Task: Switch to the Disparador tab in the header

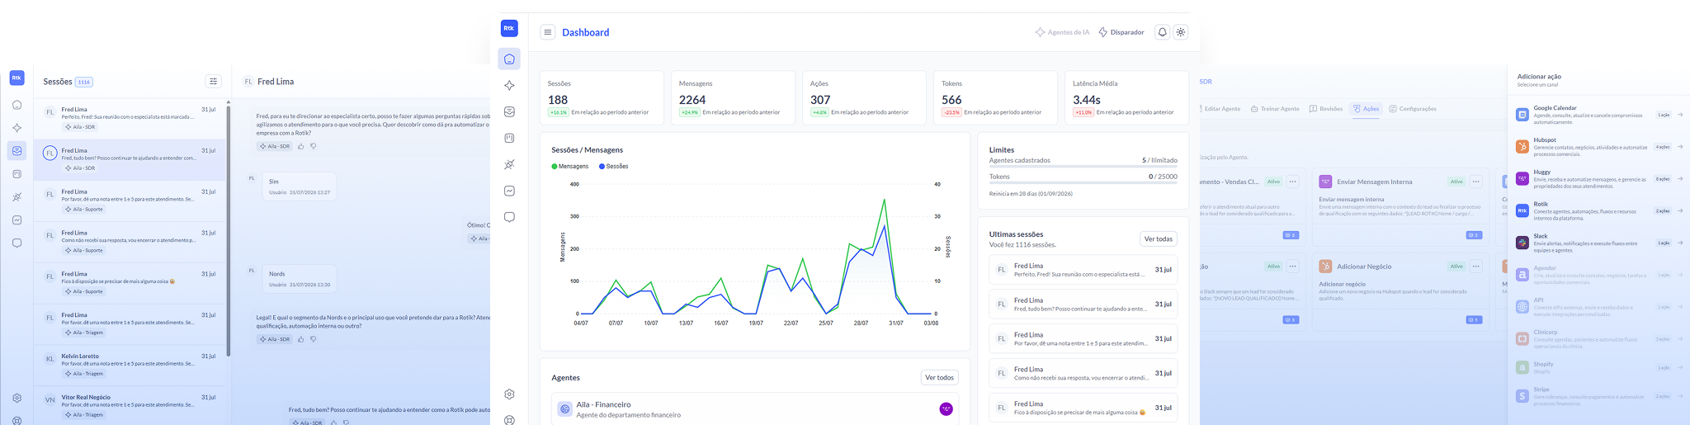Action: click(x=1121, y=32)
